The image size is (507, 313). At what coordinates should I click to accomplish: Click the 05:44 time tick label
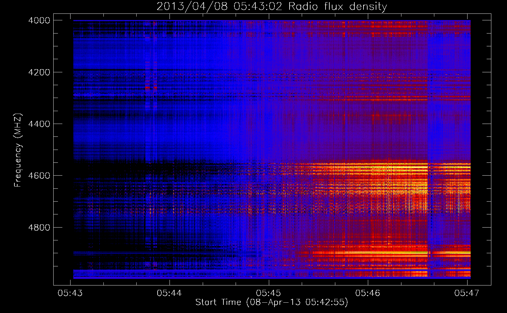point(170,293)
